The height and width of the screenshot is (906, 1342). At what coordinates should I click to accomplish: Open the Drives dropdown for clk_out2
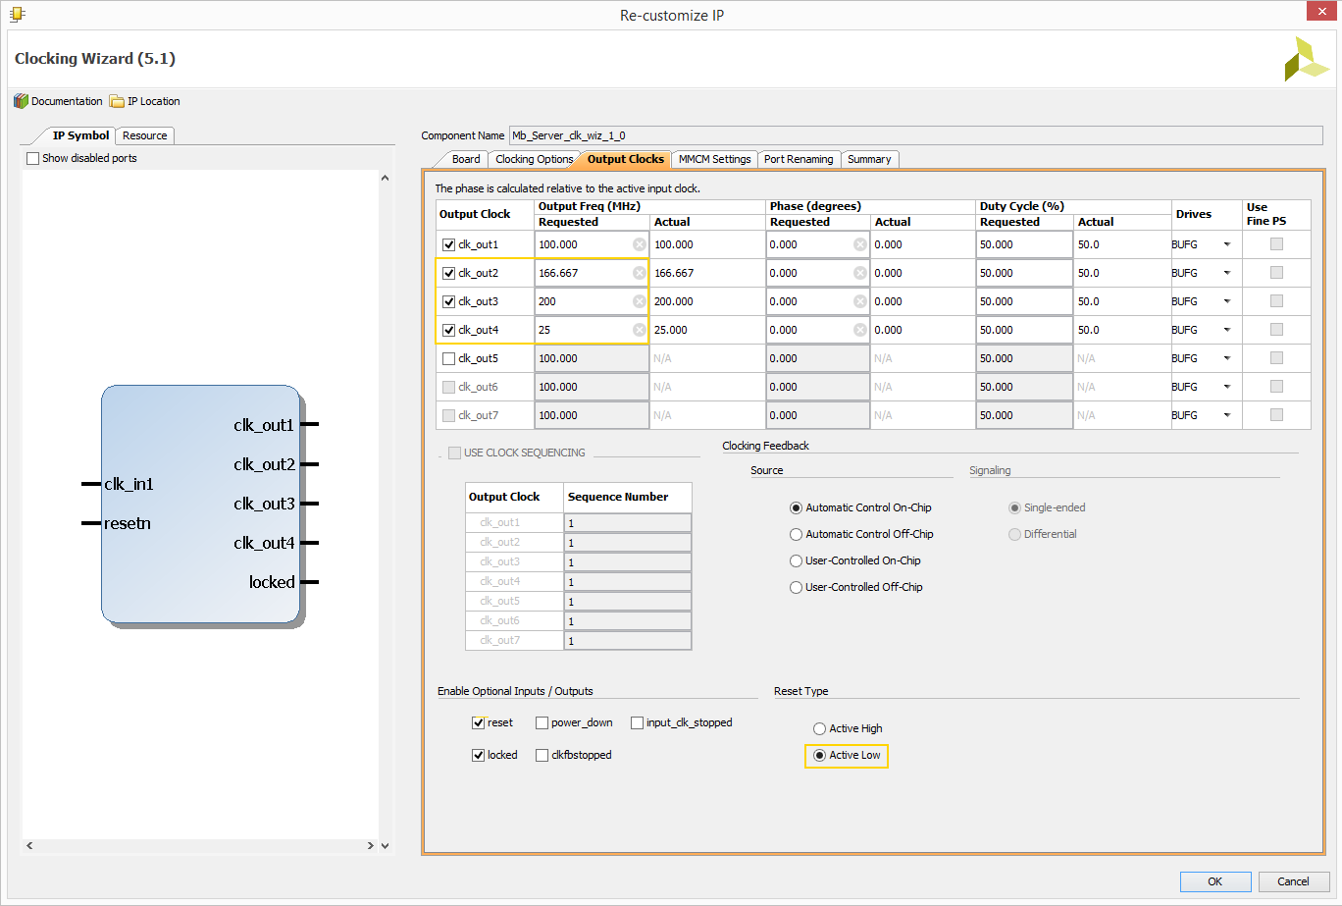pyautogui.click(x=1226, y=274)
